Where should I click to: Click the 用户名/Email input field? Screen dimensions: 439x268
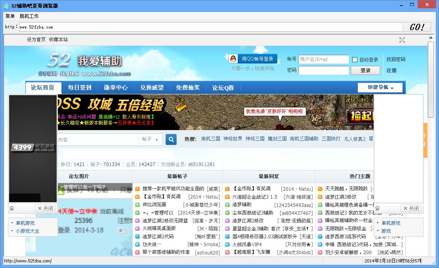323,59
